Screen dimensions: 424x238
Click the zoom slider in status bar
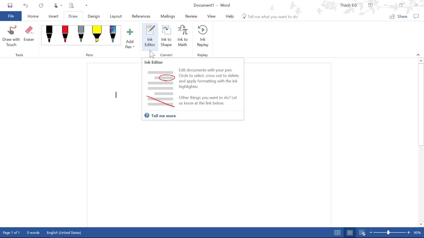point(389,233)
